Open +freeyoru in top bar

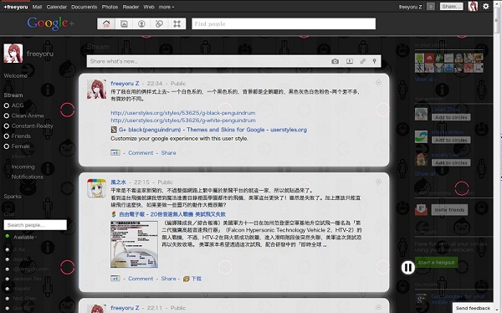click(x=16, y=7)
